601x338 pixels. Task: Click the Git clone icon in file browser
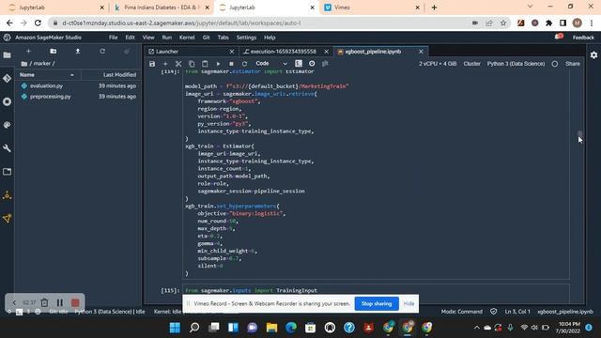[x=127, y=51]
